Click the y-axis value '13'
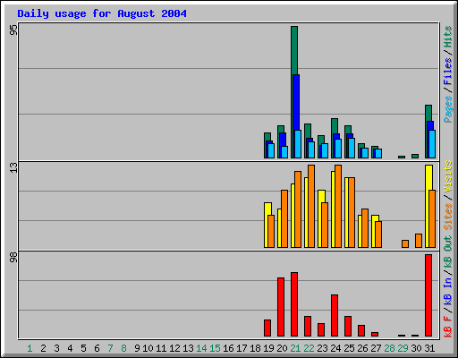Image resolution: width=458 pixels, height=358 pixels. click(x=13, y=167)
